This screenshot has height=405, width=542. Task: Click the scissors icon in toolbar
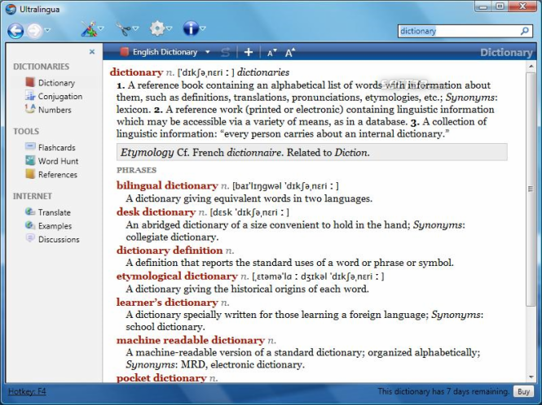[x=123, y=28]
